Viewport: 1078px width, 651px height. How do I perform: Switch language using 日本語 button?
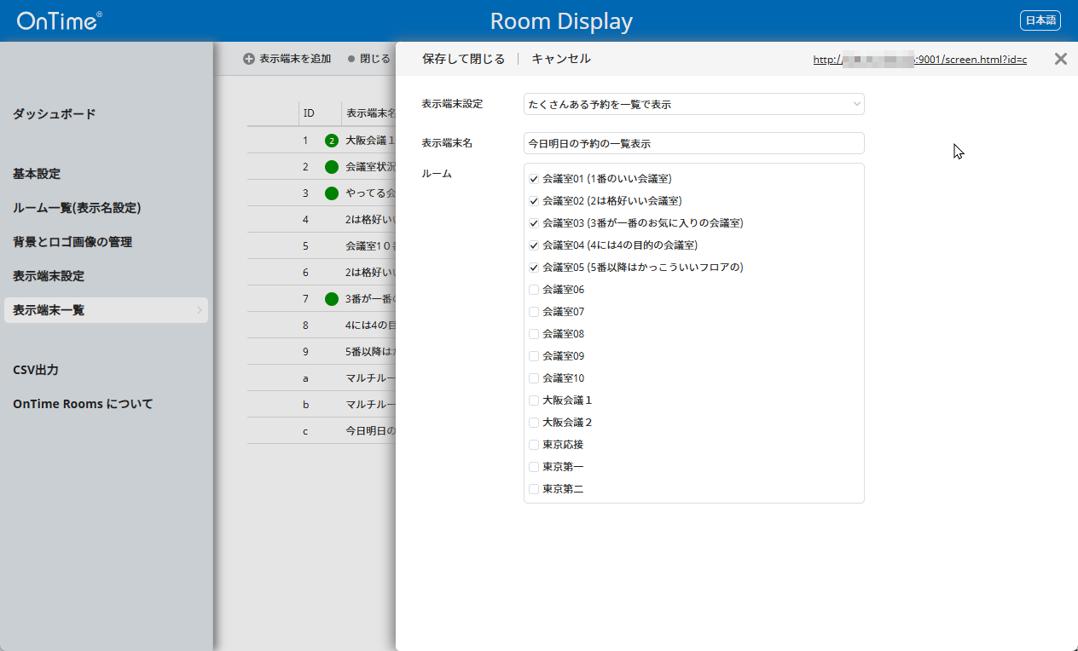click(1040, 20)
